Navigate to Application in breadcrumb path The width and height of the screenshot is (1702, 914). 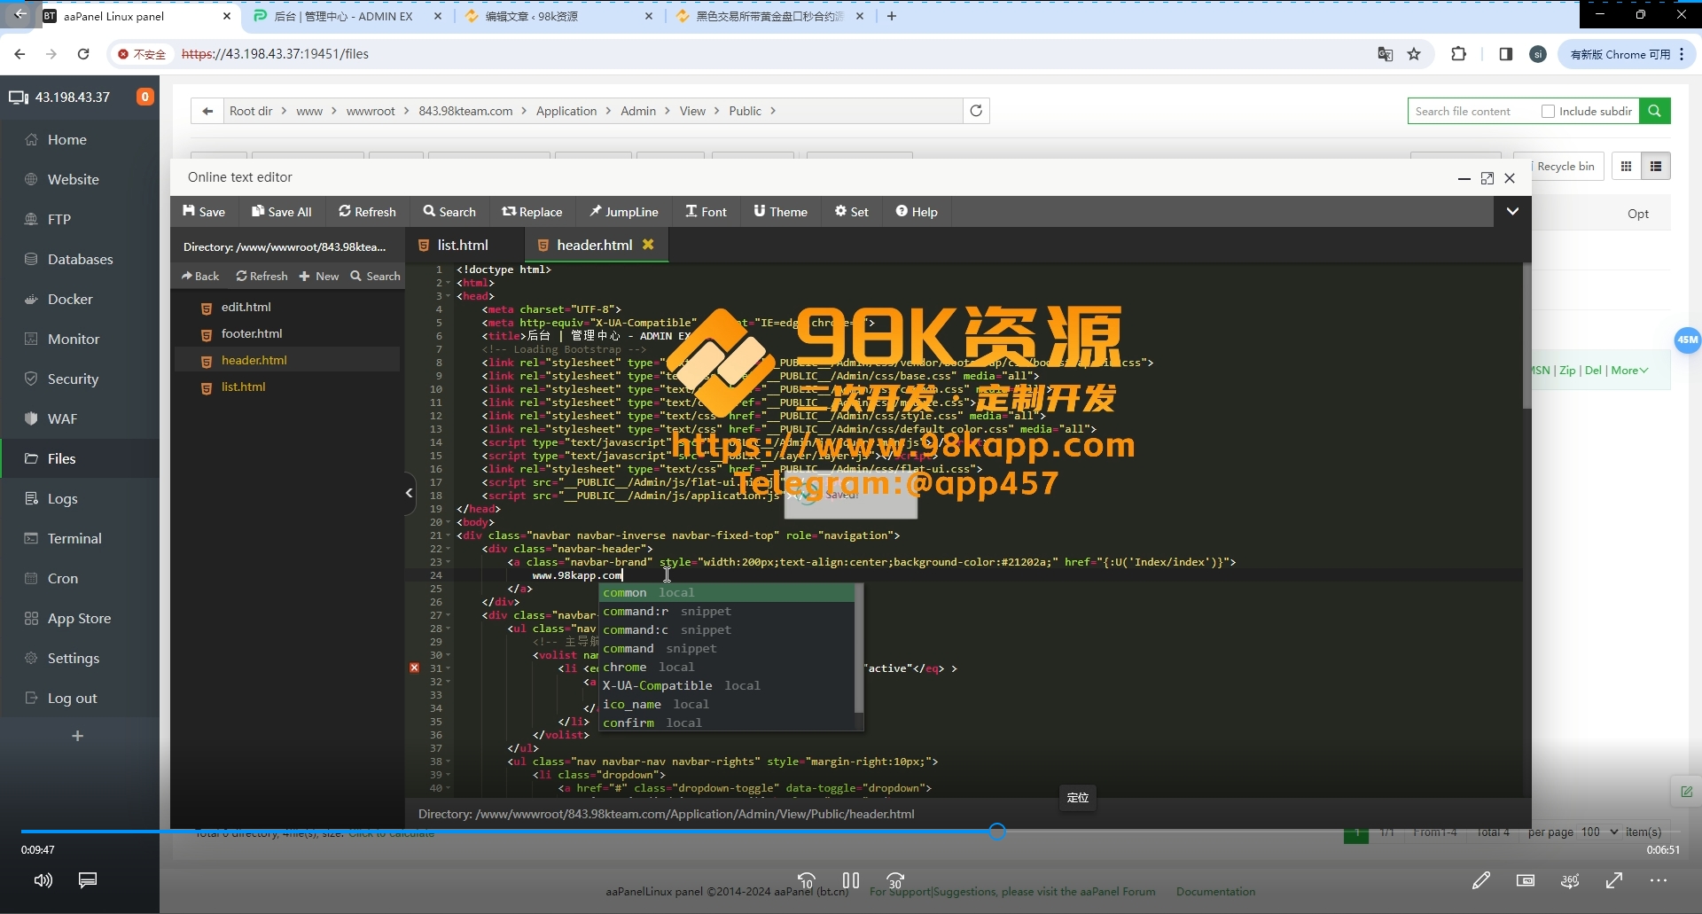pos(566,111)
